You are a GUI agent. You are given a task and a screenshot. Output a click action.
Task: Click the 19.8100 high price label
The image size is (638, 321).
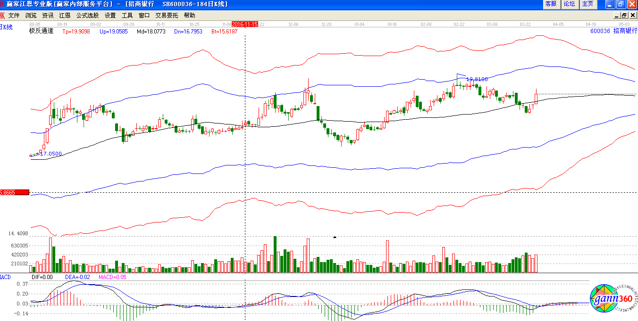[477, 80]
